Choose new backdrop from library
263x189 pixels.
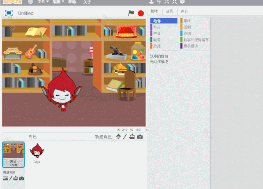coord(5,178)
